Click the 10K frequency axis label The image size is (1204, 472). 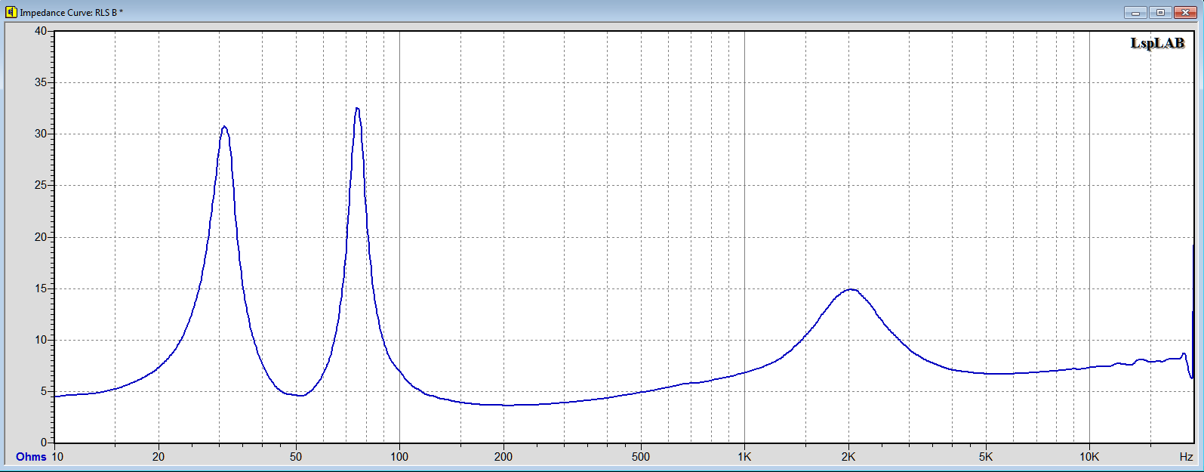pos(1089,457)
